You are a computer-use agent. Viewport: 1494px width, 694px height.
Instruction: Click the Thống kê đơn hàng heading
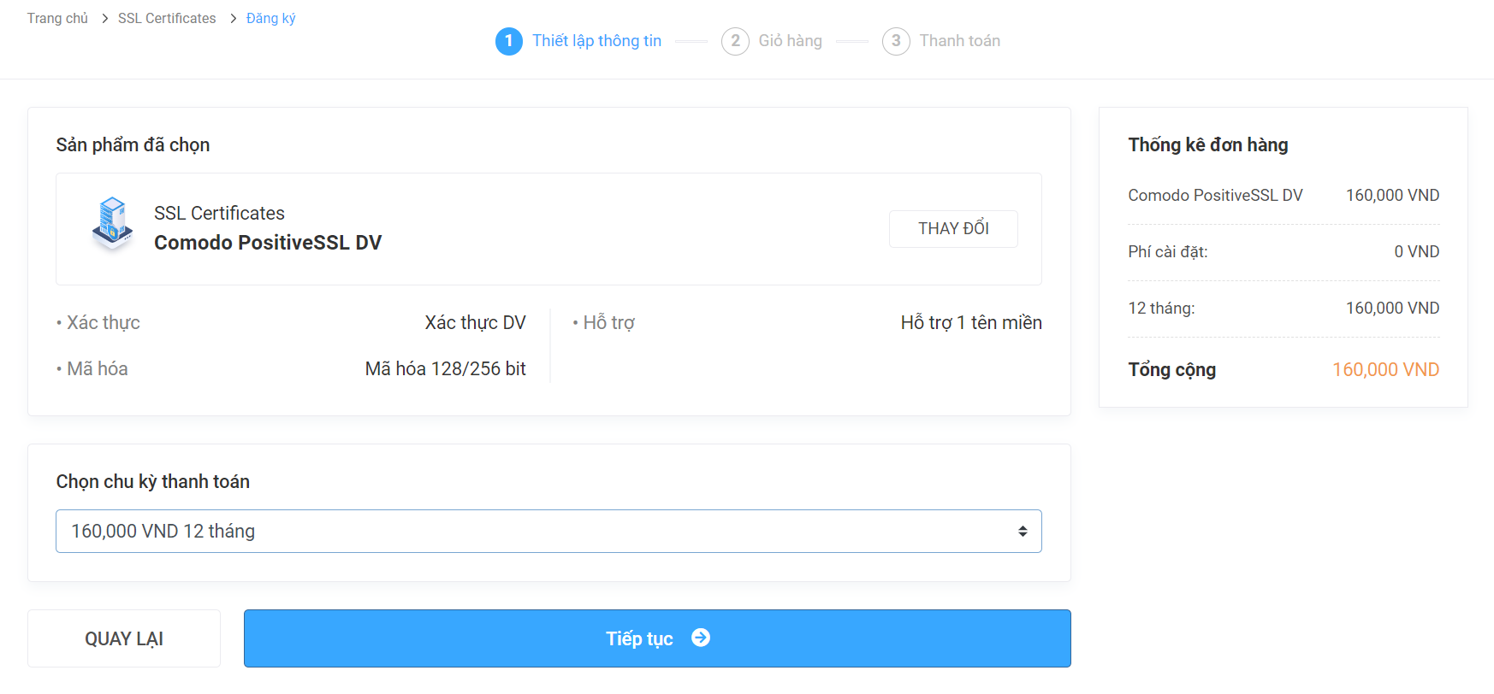click(x=1207, y=145)
